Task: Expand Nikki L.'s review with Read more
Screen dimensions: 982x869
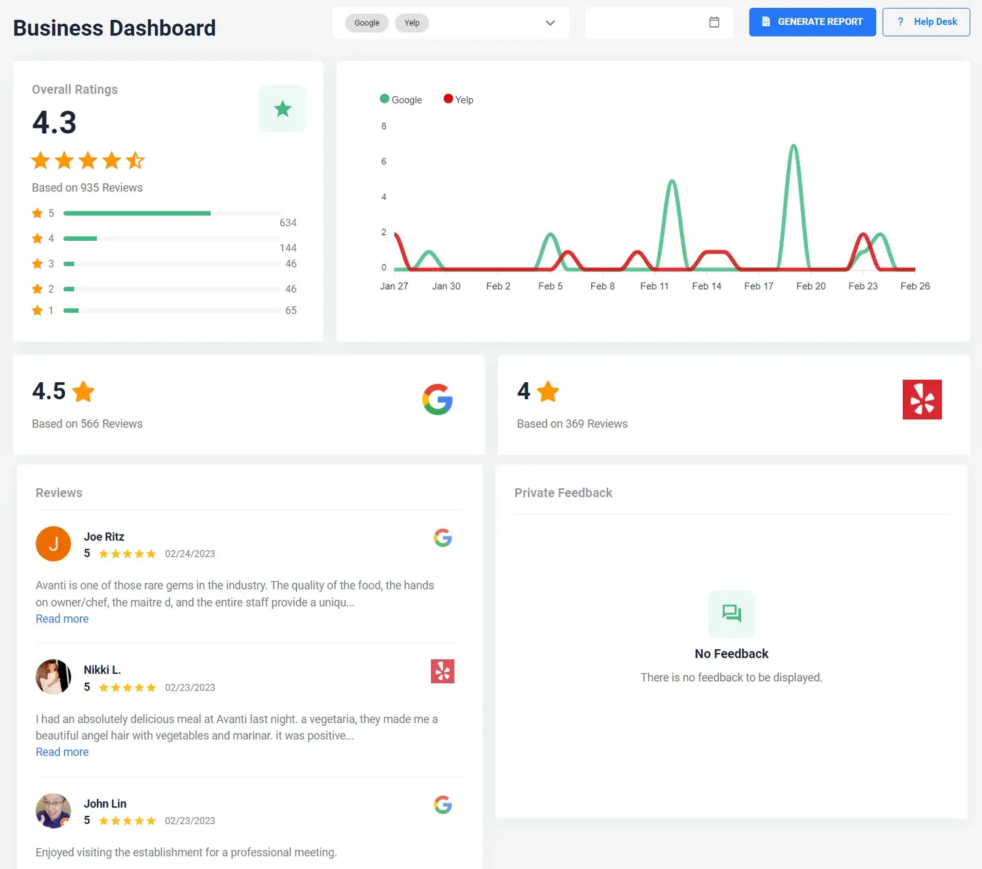Action: coord(62,753)
